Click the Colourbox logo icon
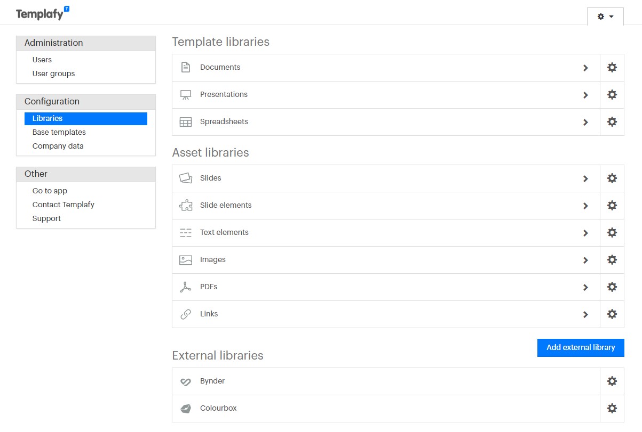The width and height of the screenshot is (642, 432). (186, 409)
